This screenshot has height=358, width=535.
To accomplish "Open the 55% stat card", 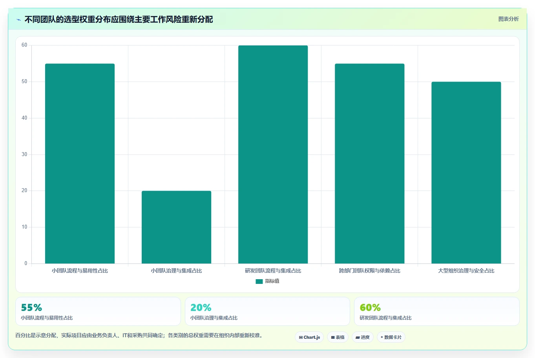I will point(98,311).
